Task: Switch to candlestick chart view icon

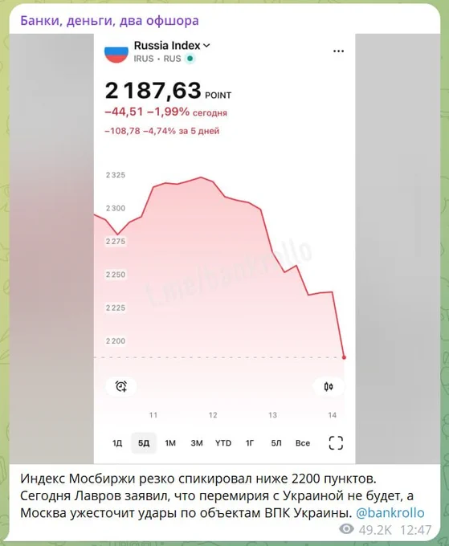Action: pos(329,386)
